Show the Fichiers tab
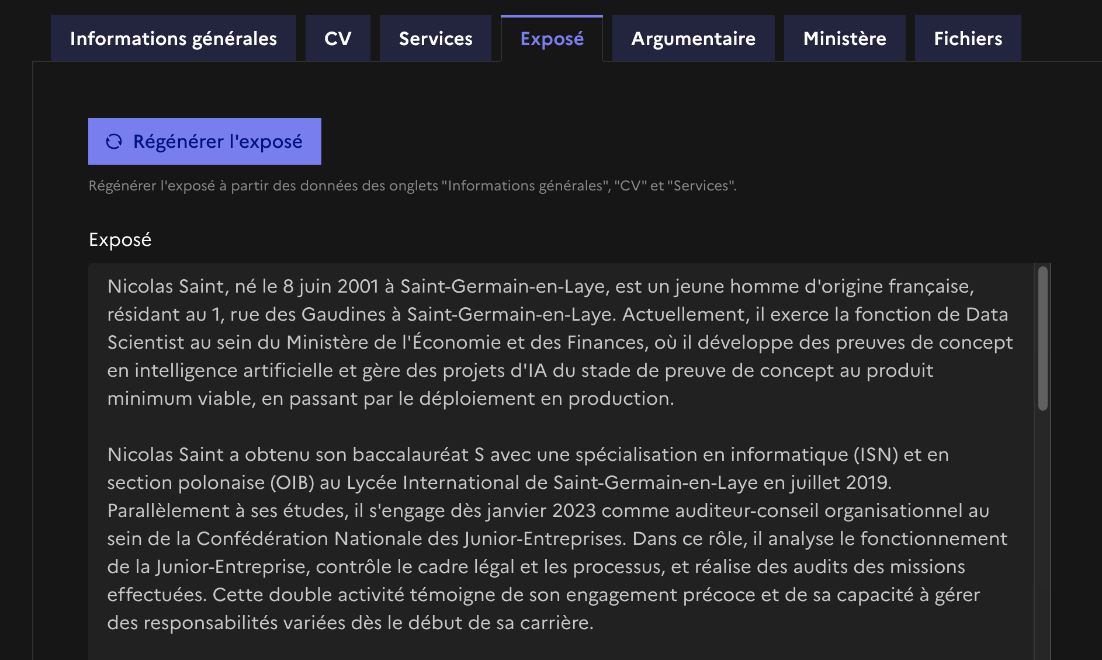 968,39
